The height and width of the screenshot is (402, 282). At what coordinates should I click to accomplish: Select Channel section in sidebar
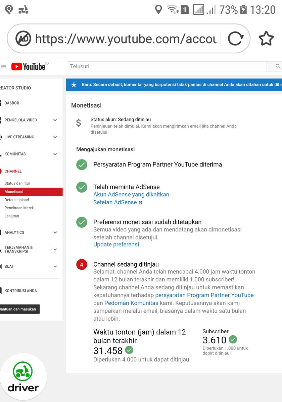tap(13, 171)
